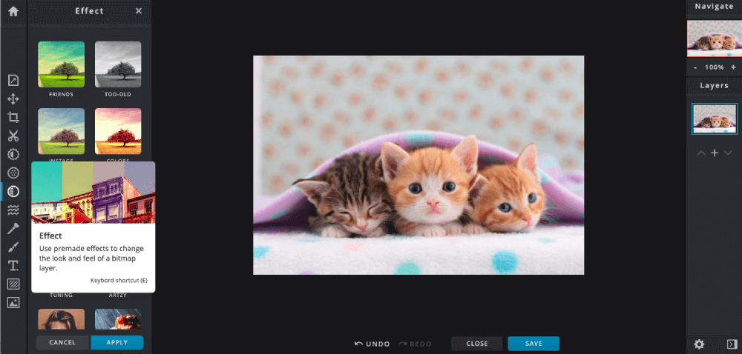Viewport: 742px width, 354px height.
Task: Click the Apply button
Action: [x=116, y=343]
